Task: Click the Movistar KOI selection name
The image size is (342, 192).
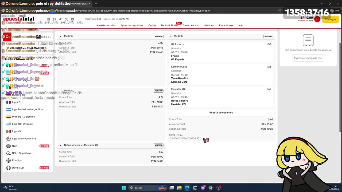Action: (x=178, y=89)
